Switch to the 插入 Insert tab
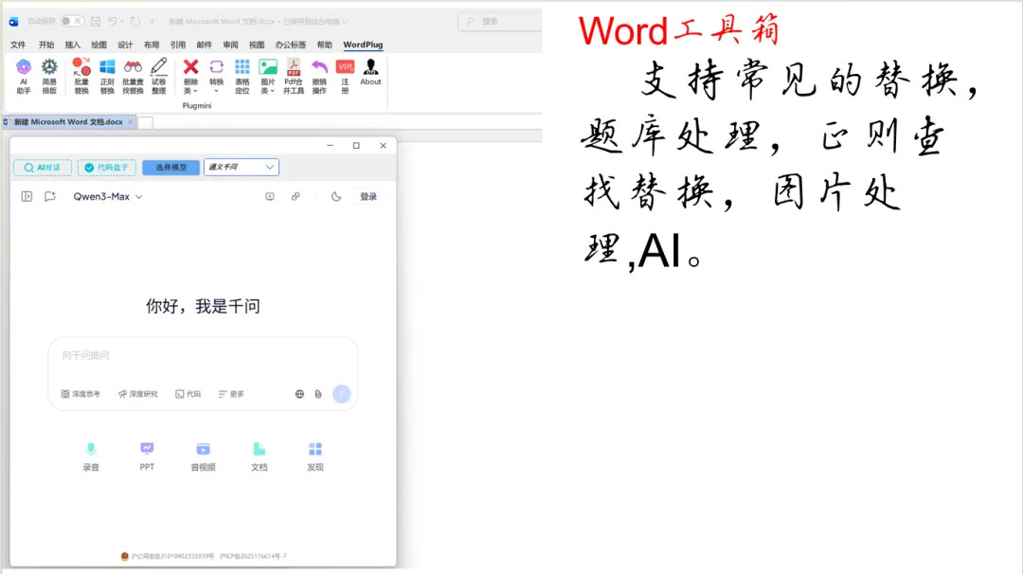The image size is (1023, 574). [x=72, y=45]
